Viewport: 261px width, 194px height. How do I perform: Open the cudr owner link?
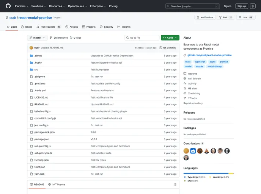coord(13,18)
